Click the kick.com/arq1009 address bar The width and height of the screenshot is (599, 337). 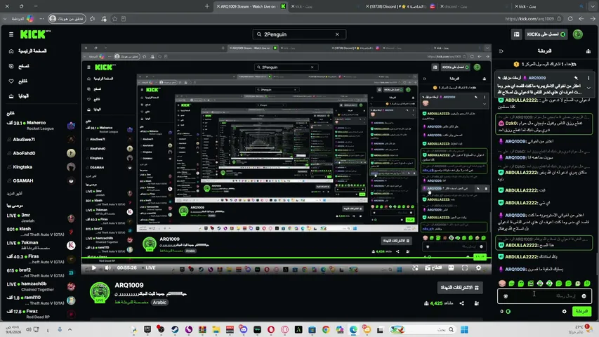pyautogui.click(x=529, y=19)
